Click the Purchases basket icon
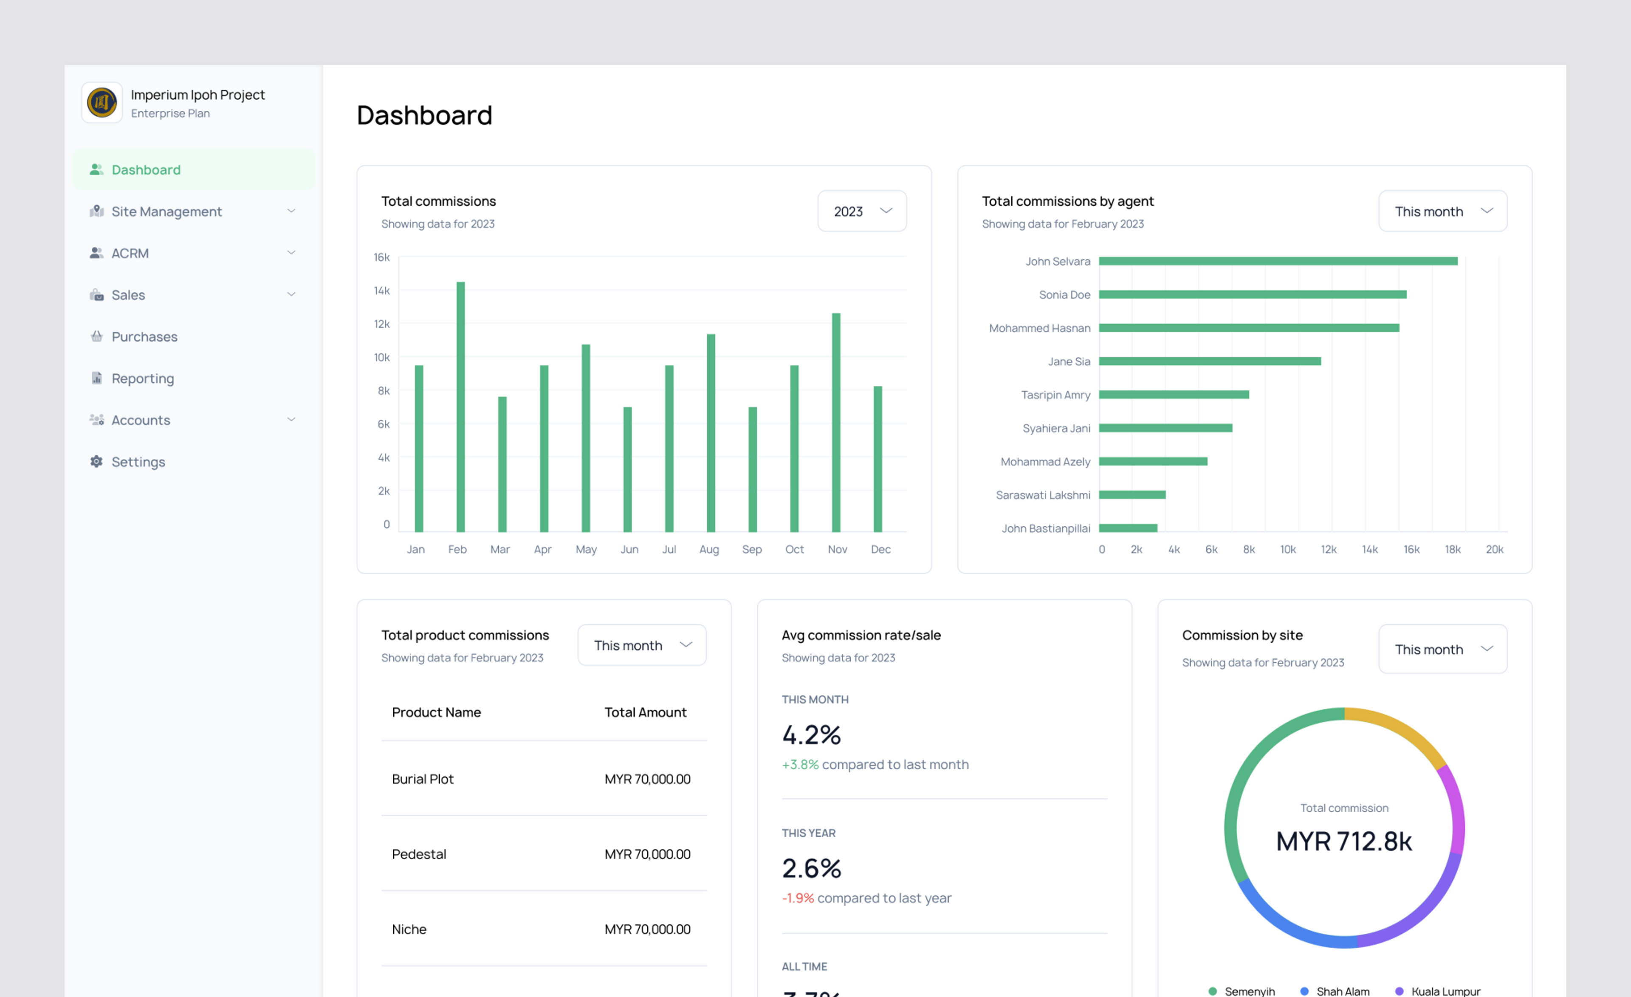Screen dimensions: 1631x997 (97, 336)
